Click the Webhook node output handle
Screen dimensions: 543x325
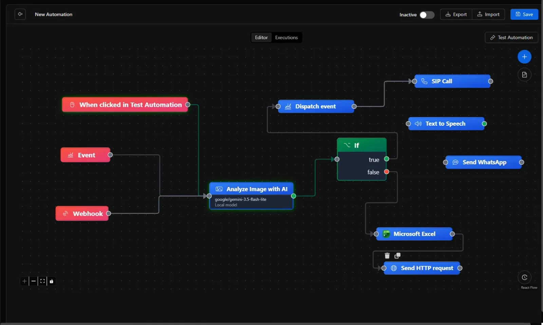pos(109,213)
